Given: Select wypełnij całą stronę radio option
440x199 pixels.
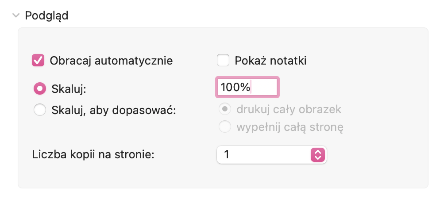Looking at the screenshot, I should [x=225, y=127].
